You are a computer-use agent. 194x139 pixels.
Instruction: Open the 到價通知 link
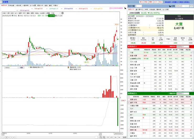186,2
